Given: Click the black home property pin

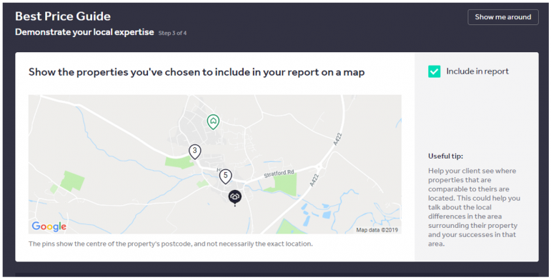Looking at the screenshot, I should (234, 197).
